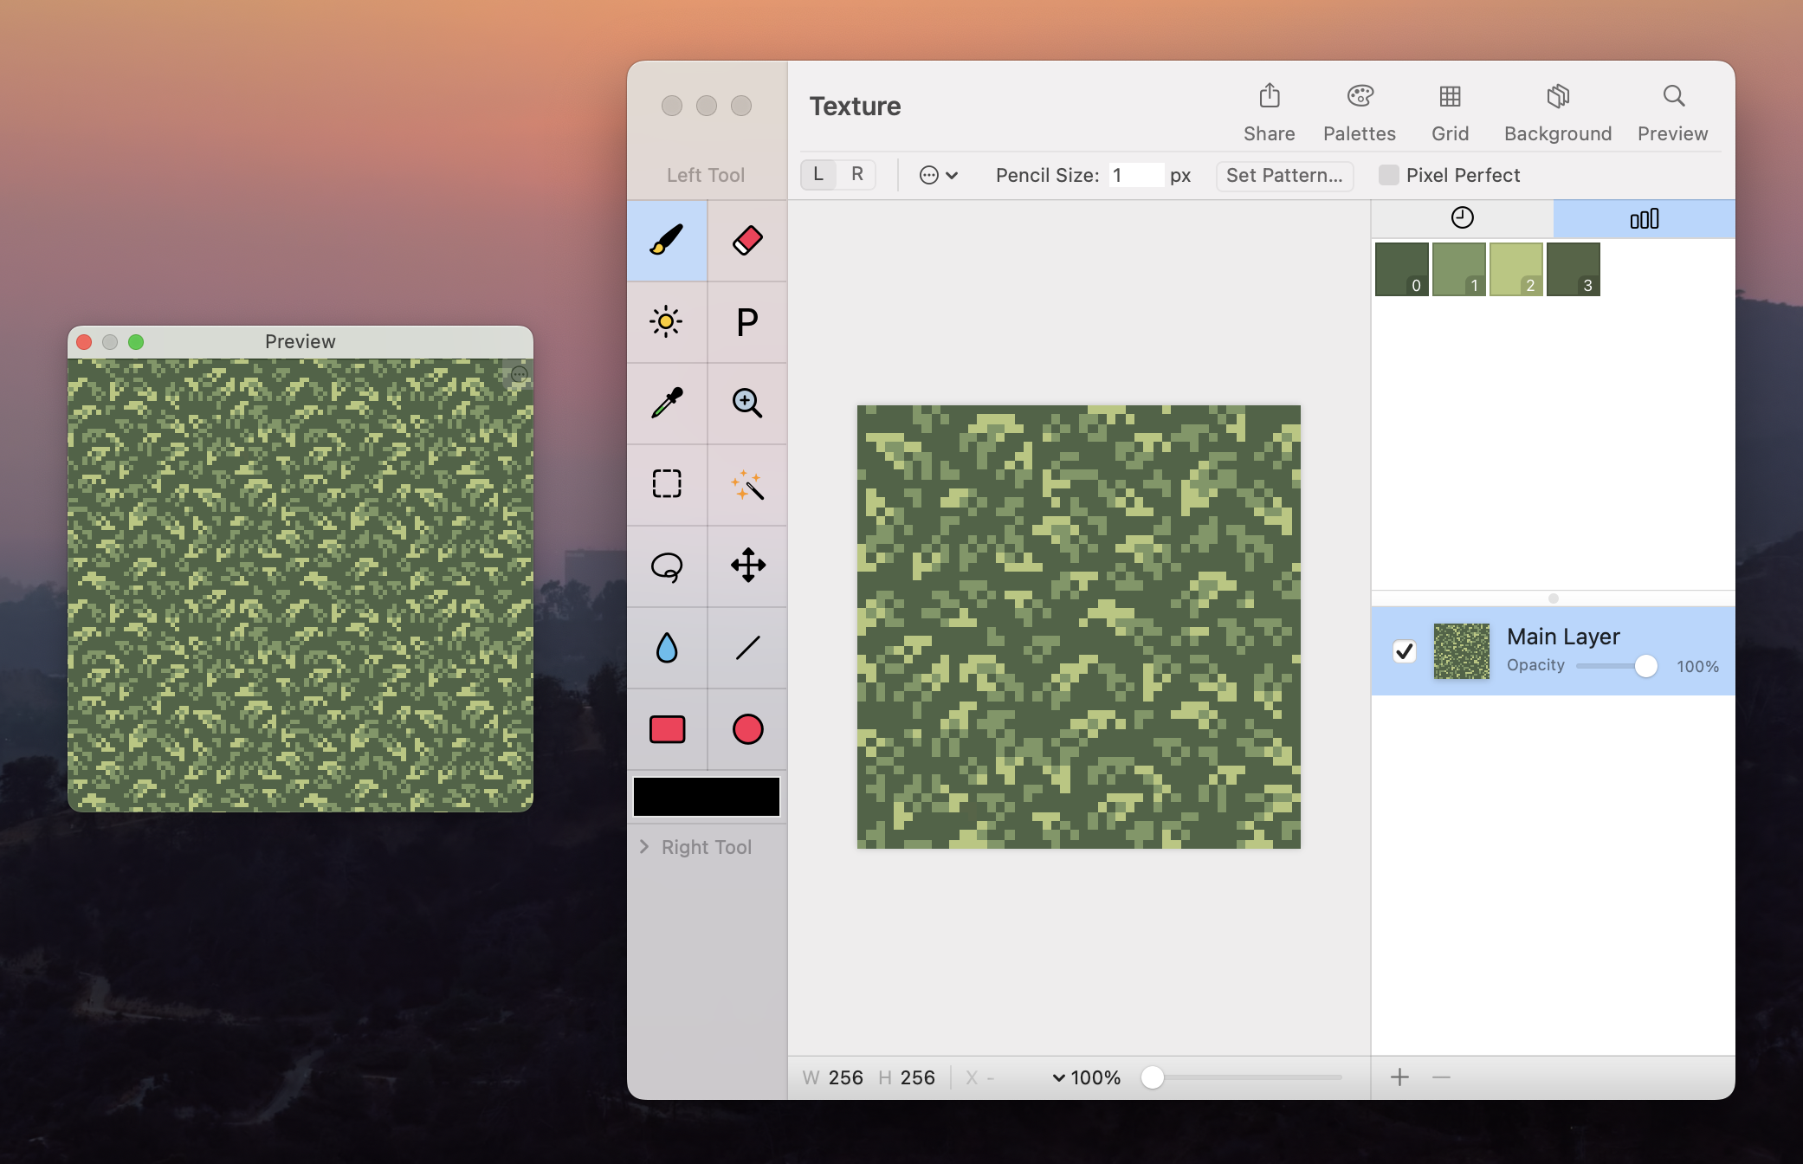
Task: Open the zoom percentage dropdown
Action: pos(1086,1077)
